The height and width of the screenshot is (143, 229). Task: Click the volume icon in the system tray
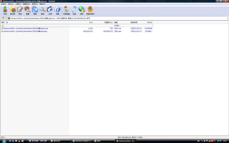pos(220,141)
